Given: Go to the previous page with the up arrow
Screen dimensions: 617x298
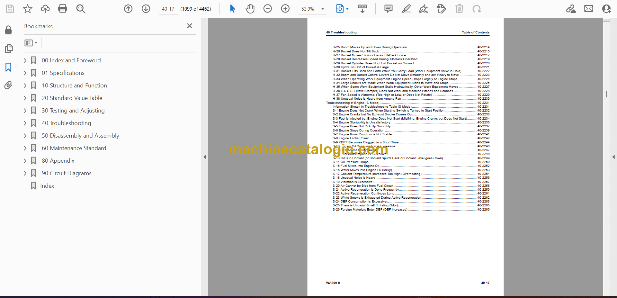Looking at the screenshot, I should pyautogui.click(x=128, y=9).
